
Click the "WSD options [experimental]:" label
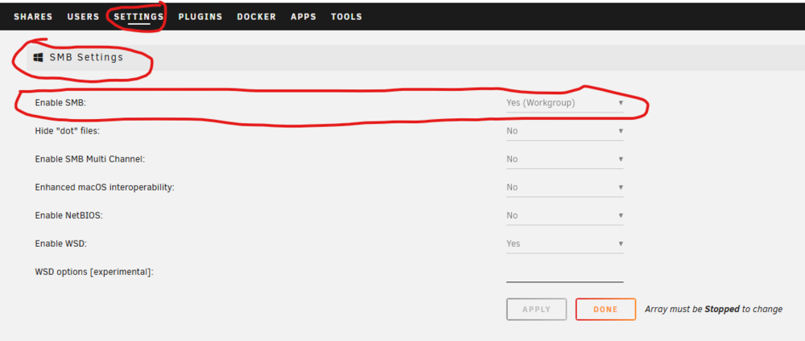94,273
